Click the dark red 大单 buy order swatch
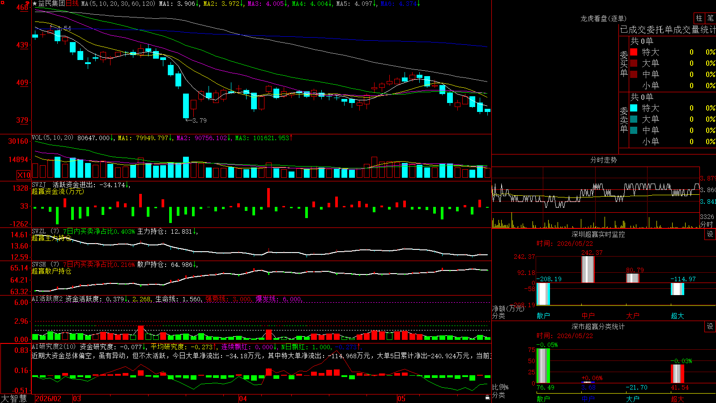The height and width of the screenshot is (403, 716). pos(634,63)
